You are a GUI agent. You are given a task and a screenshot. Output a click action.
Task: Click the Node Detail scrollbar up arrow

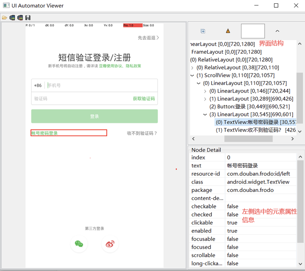pyautogui.click(x=300, y=157)
